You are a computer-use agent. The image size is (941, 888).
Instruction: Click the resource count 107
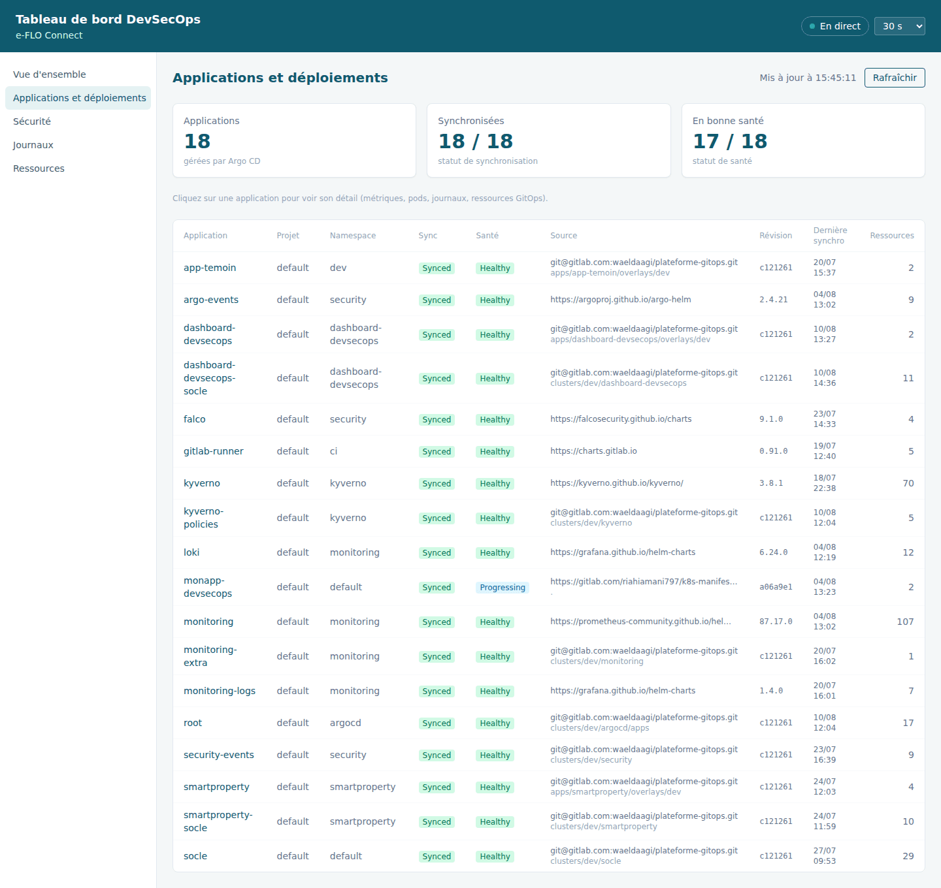click(905, 622)
